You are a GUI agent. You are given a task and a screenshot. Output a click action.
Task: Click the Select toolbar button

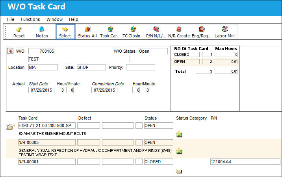[x=65, y=32]
